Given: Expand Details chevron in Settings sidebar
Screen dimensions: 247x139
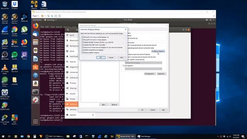Looking at the screenshot, I should [x=93, y=115].
